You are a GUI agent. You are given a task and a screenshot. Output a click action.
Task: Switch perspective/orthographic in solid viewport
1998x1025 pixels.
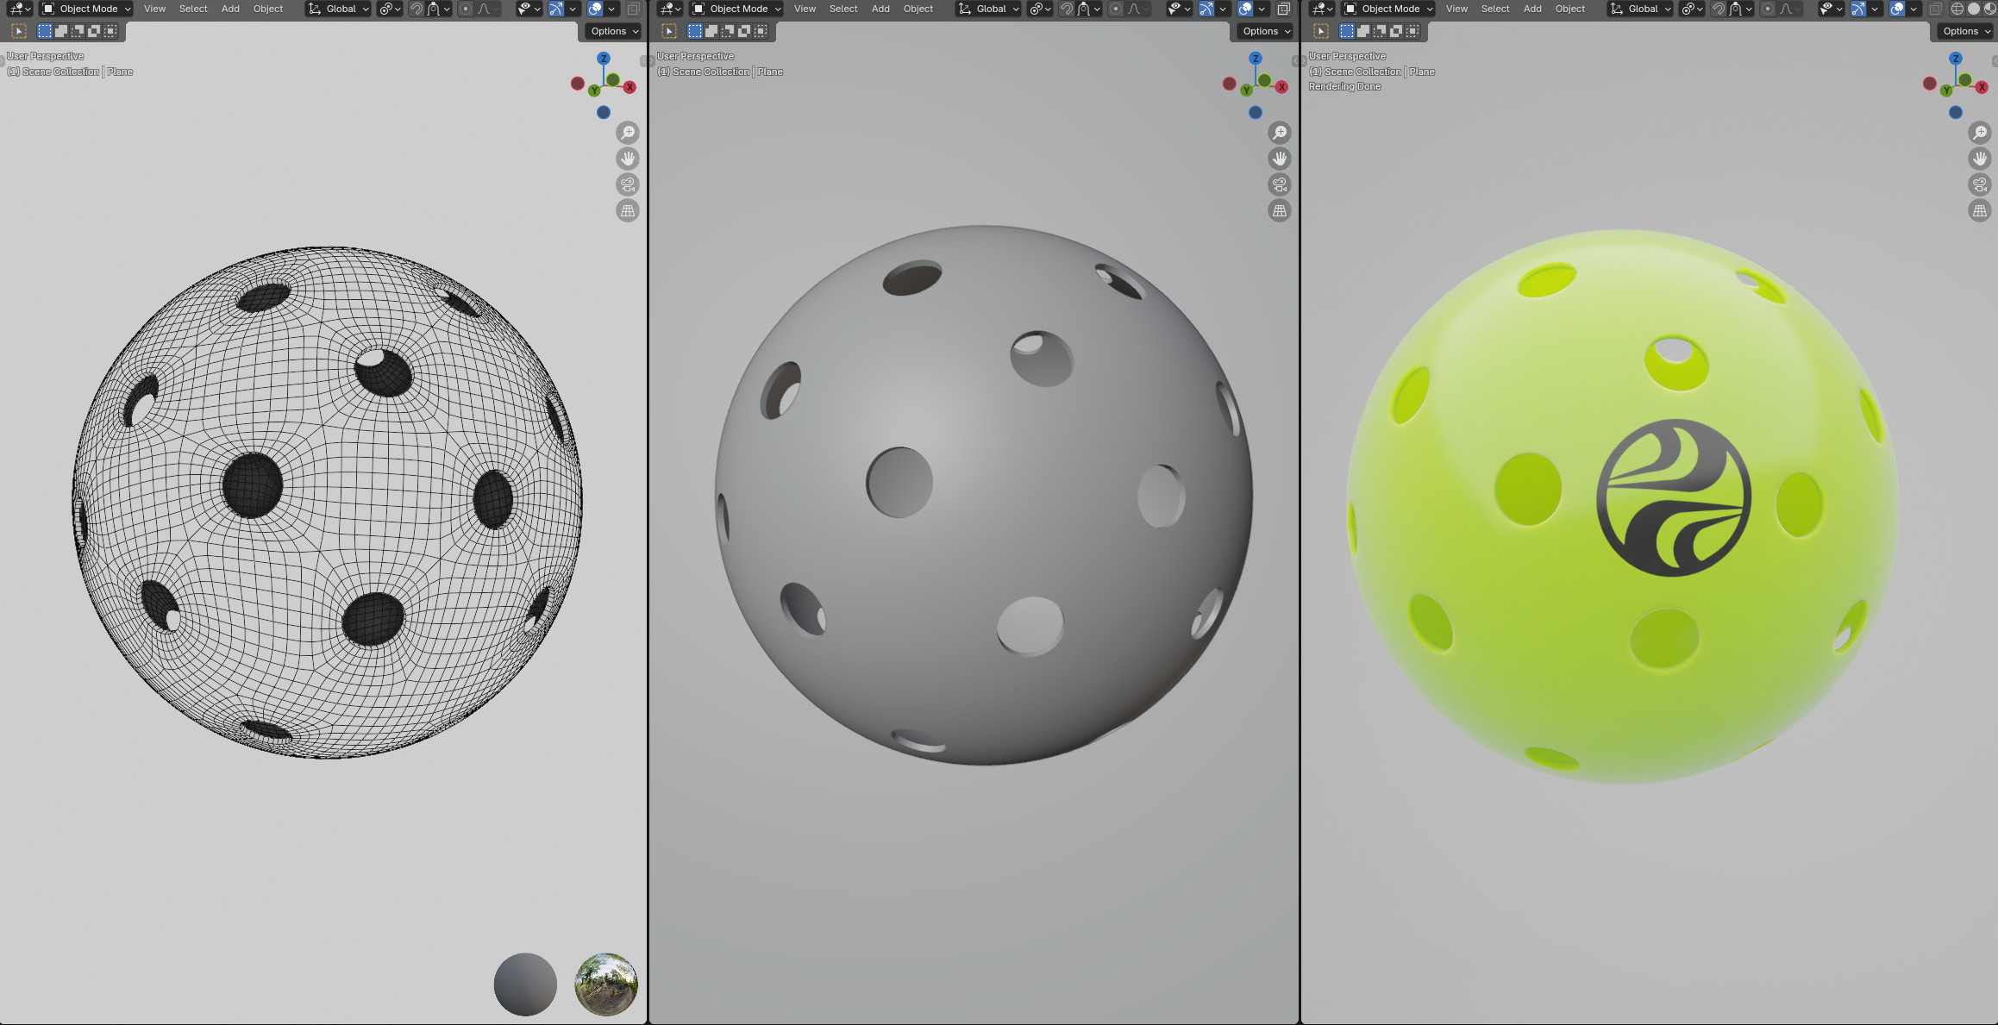click(1280, 210)
